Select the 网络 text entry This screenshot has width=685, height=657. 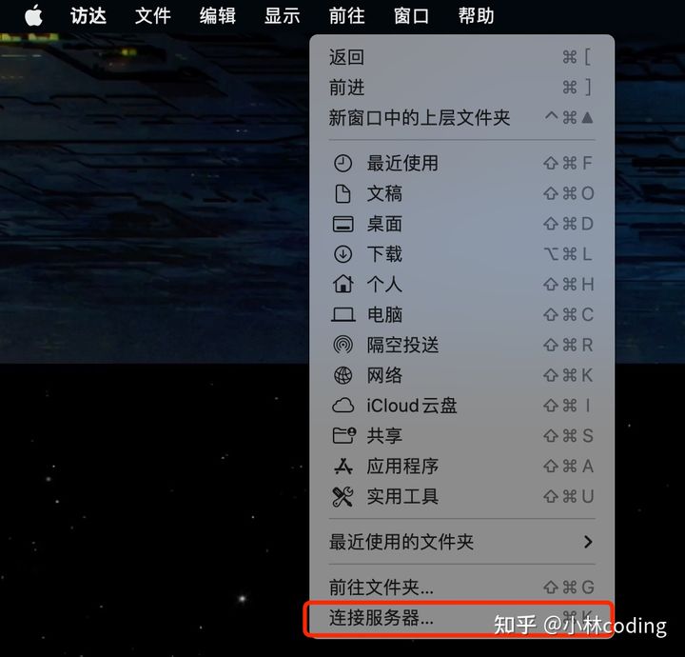(384, 375)
